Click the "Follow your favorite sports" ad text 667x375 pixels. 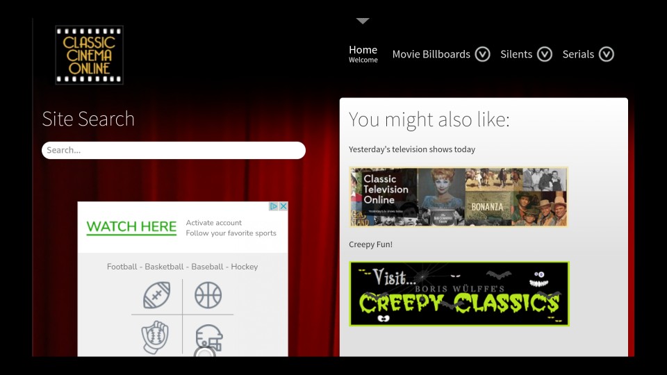(x=231, y=233)
